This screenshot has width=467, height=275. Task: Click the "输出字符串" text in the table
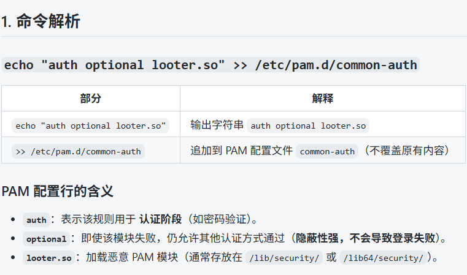217,125
